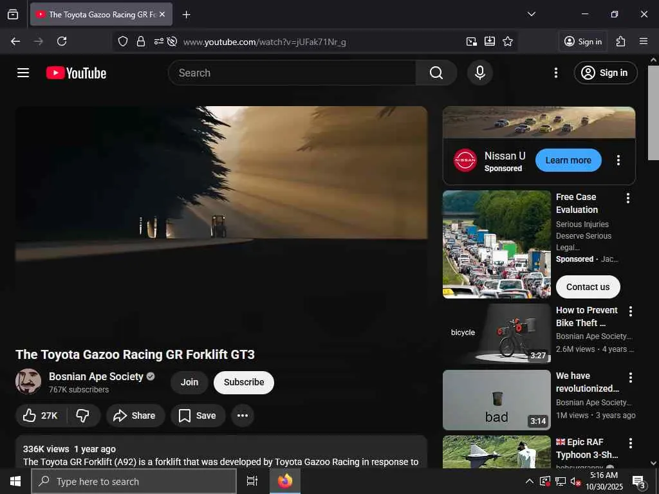Open options for We have revolutionized video
The height and width of the screenshot is (494, 659).
(631, 378)
